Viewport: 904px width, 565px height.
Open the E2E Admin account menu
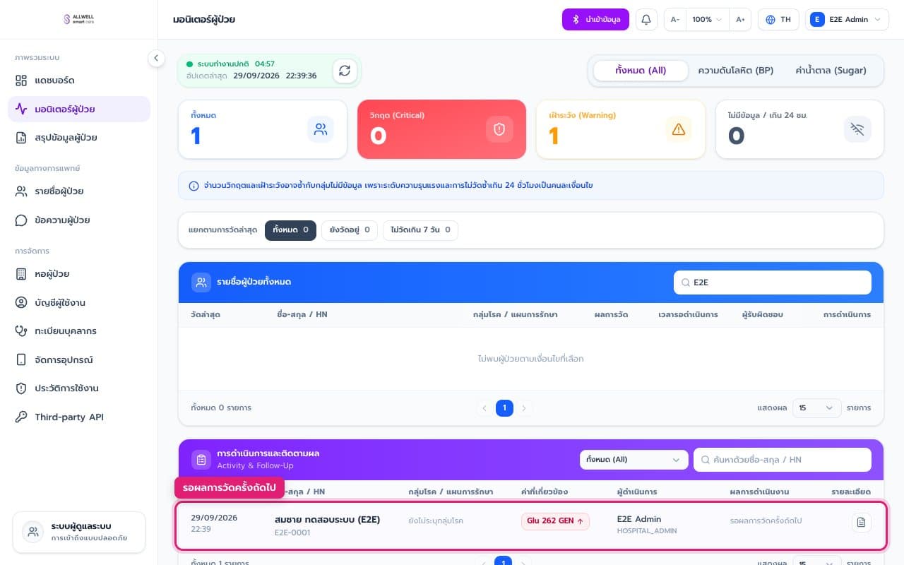[847, 19]
